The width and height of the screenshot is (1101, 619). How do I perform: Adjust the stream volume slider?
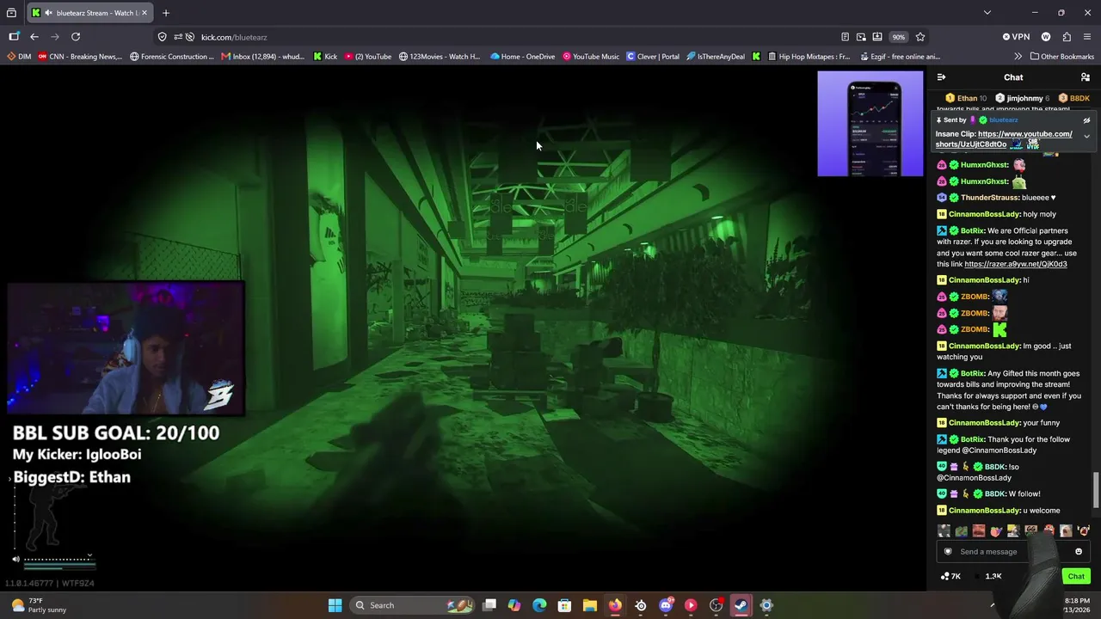click(x=58, y=560)
